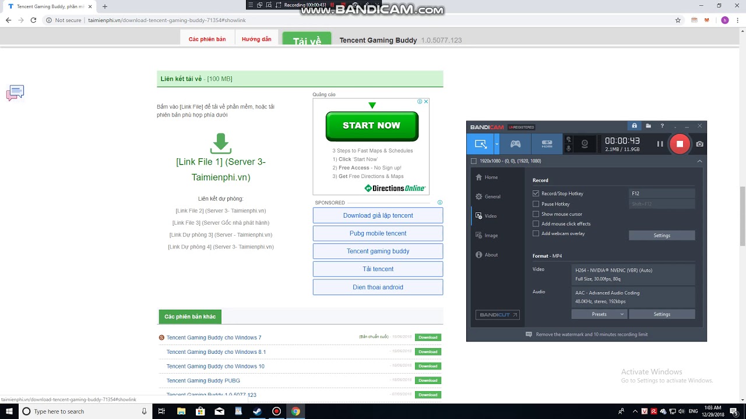Open Chrome profile avatar

724,20
